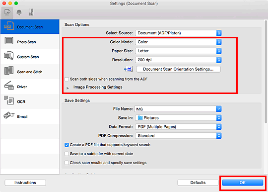The height and width of the screenshot is (192, 268).
Task: Close the Settings window with red button
Action: pyautogui.click(x=4, y=3)
